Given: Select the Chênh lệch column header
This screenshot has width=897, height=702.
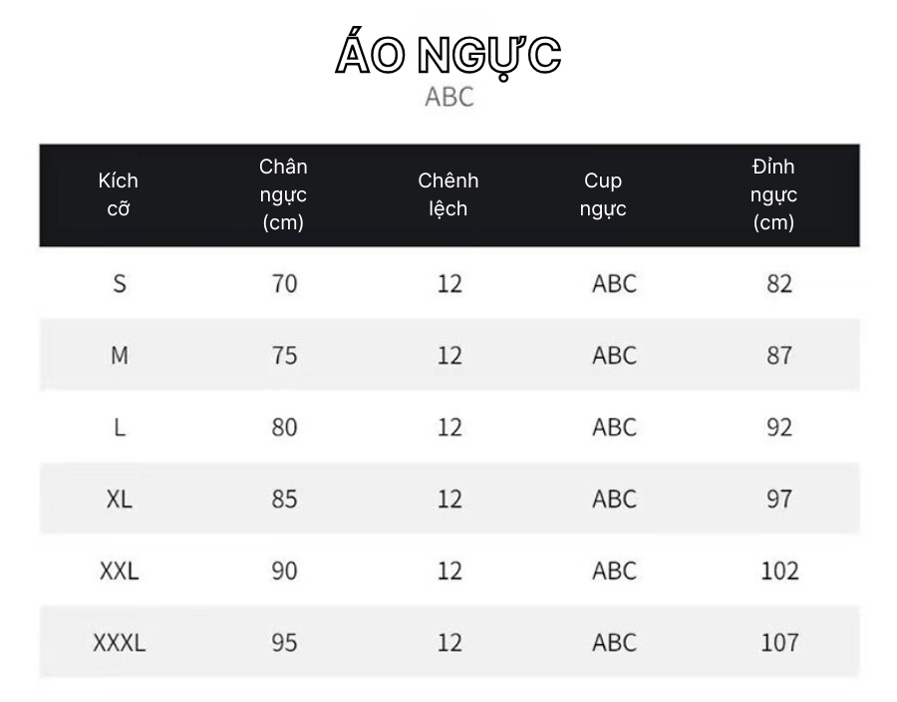Looking at the screenshot, I should (x=448, y=194).
